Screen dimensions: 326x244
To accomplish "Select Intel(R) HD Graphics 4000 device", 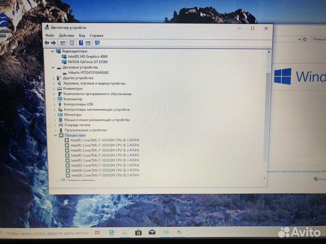I will (87, 56).
